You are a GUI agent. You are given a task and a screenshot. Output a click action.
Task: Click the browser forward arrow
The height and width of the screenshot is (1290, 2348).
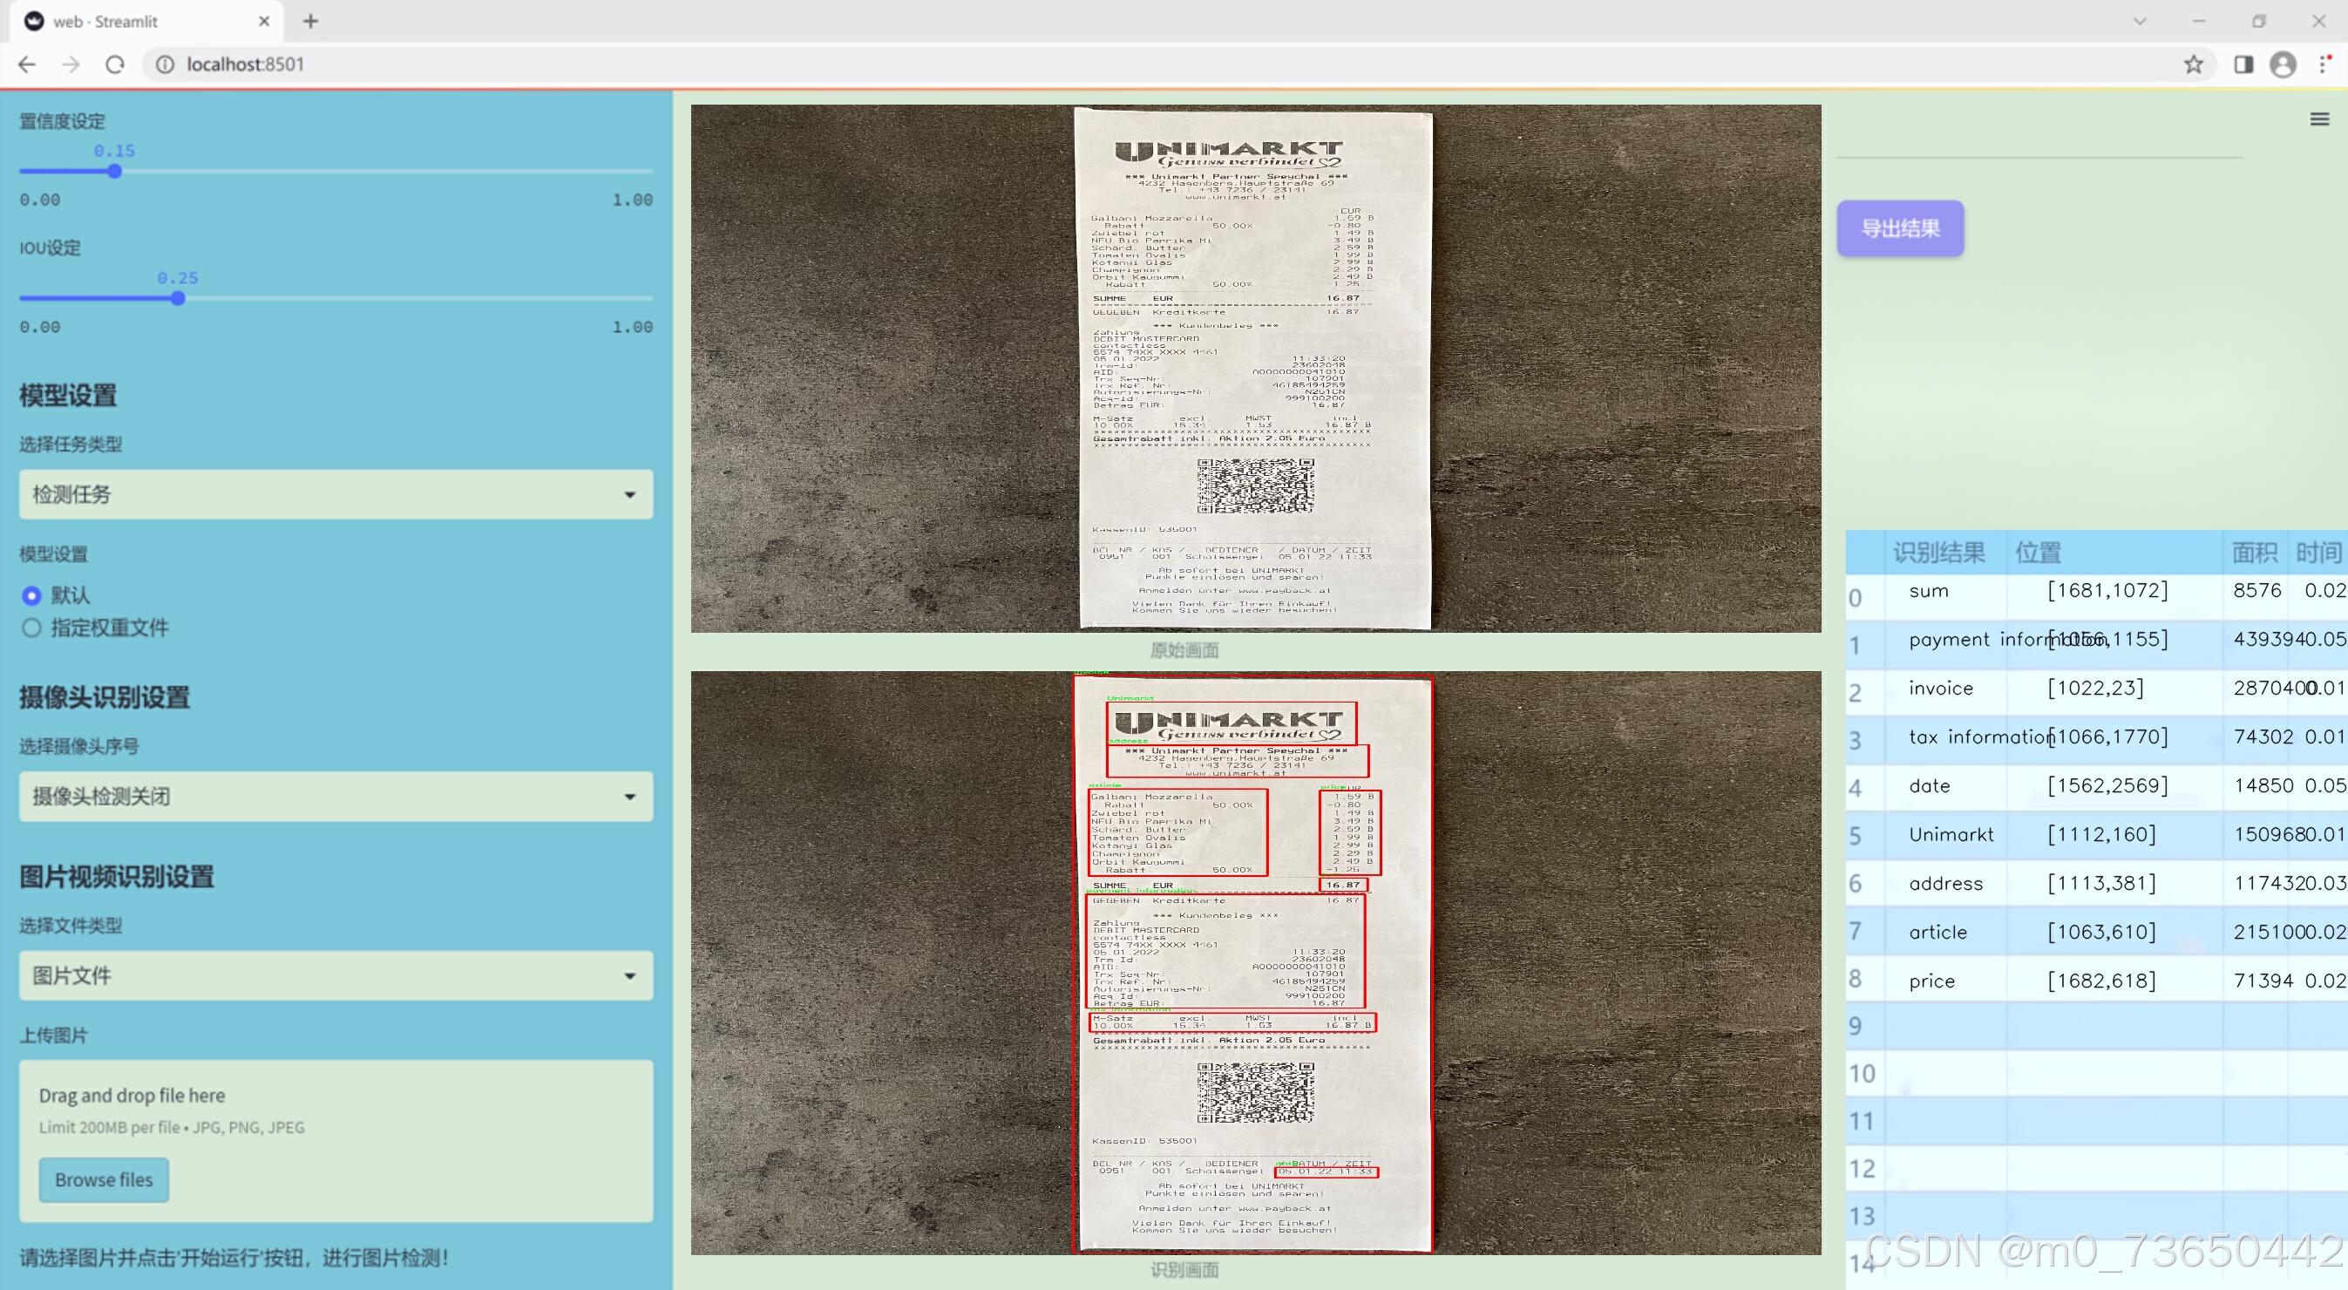(x=71, y=64)
